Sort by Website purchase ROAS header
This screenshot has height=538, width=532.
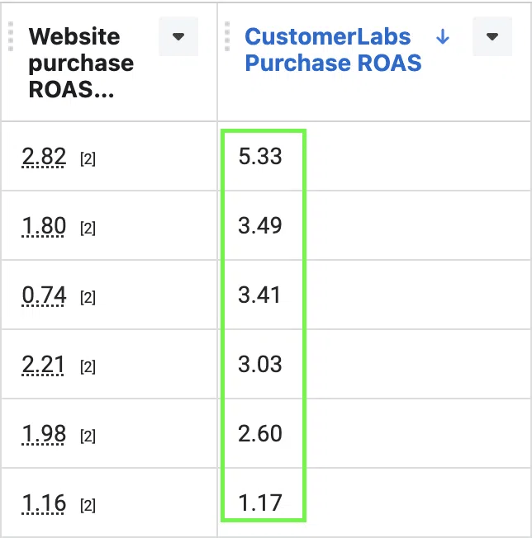click(81, 63)
